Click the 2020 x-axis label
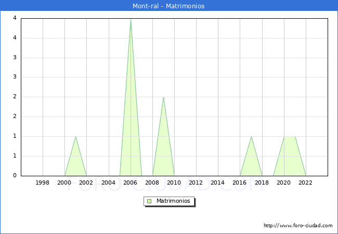The image size is (338, 234). [284, 183]
